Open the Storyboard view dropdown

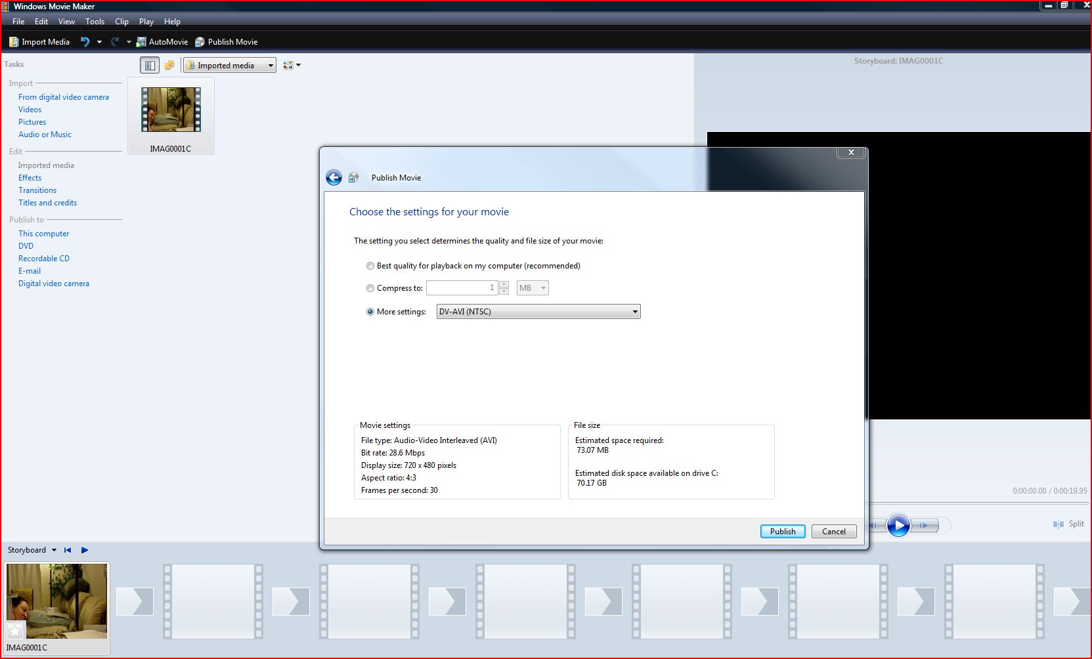point(54,550)
